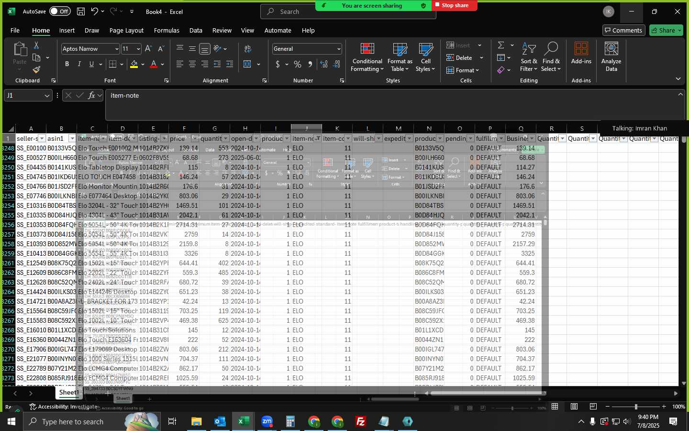Open the File menu tab
The image size is (689, 431).
(15, 30)
